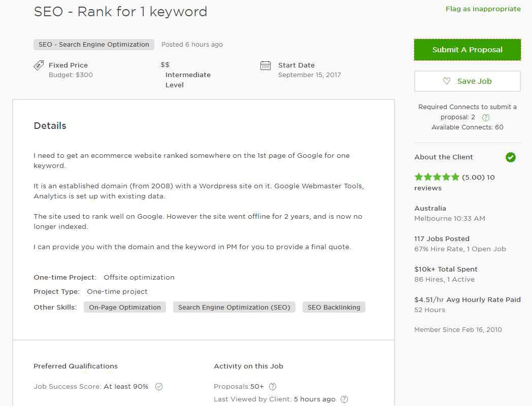
Task: Click 'Member Since Feb 16, 2010' text
Action: point(458,330)
